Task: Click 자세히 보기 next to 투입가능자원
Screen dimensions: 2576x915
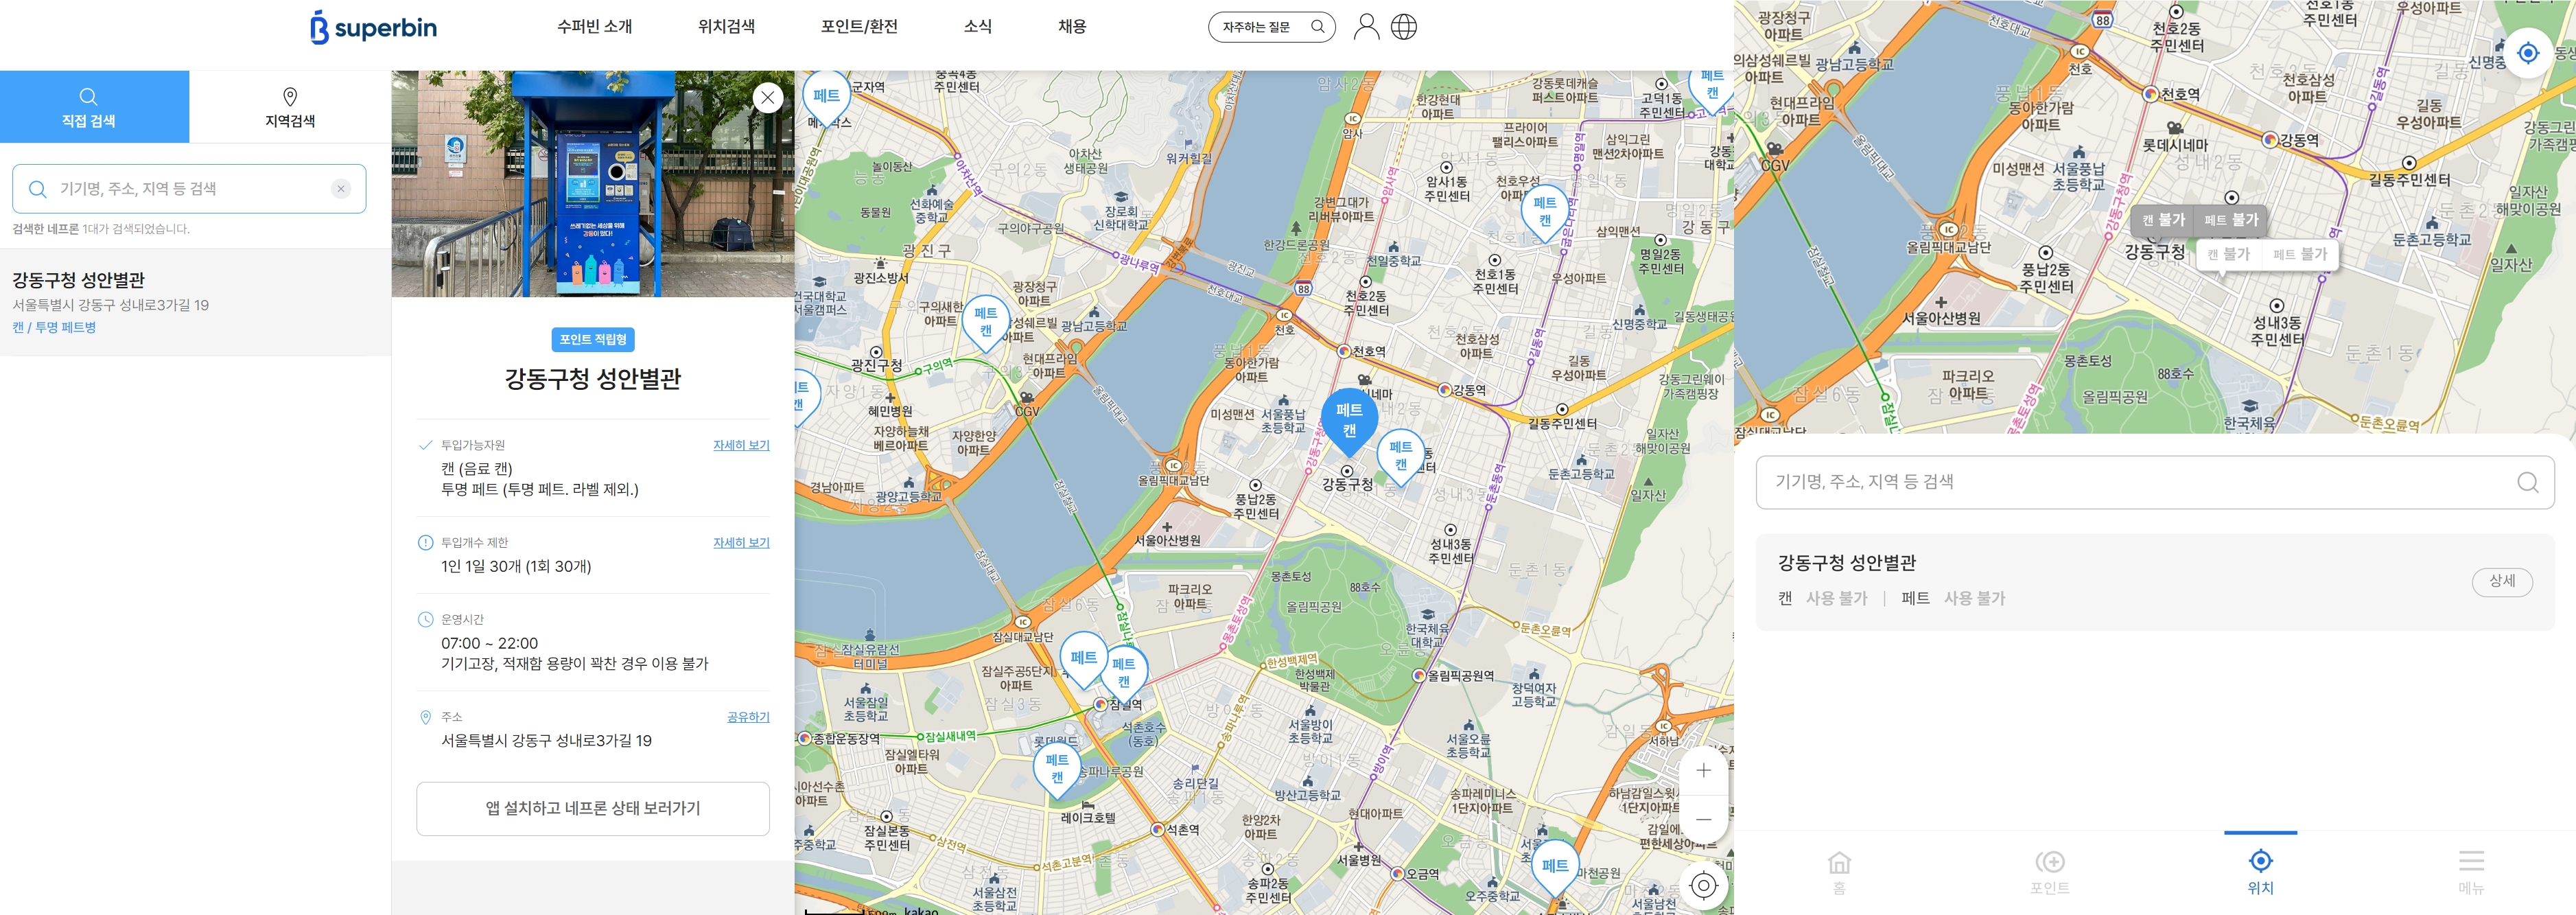Action: [741, 446]
